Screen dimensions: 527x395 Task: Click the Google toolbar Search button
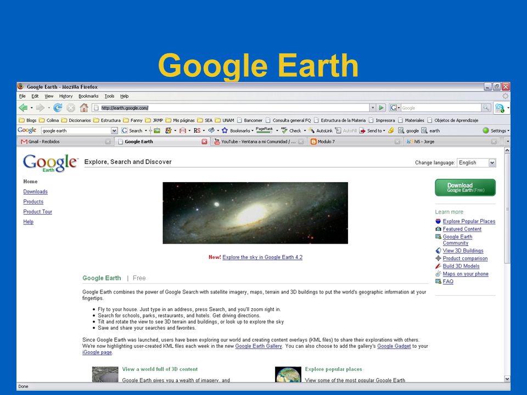(132, 131)
